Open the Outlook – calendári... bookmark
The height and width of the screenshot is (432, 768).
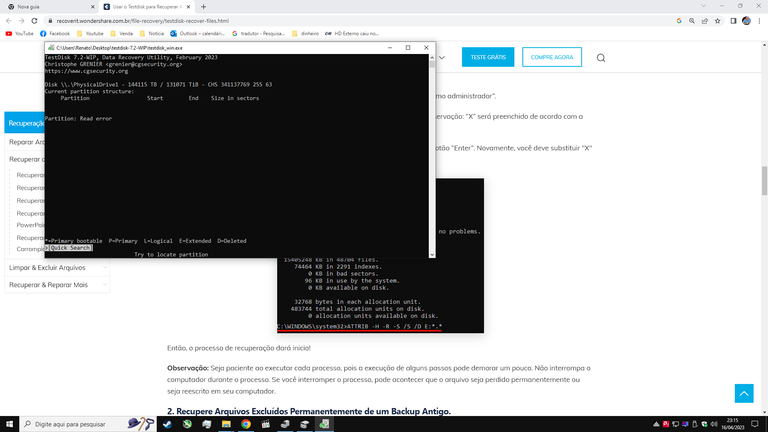click(198, 34)
